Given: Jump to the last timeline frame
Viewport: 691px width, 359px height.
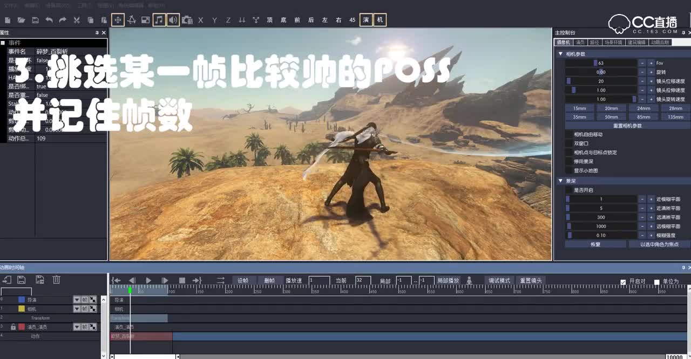Looking at the screenshot, I should [197, 280].
